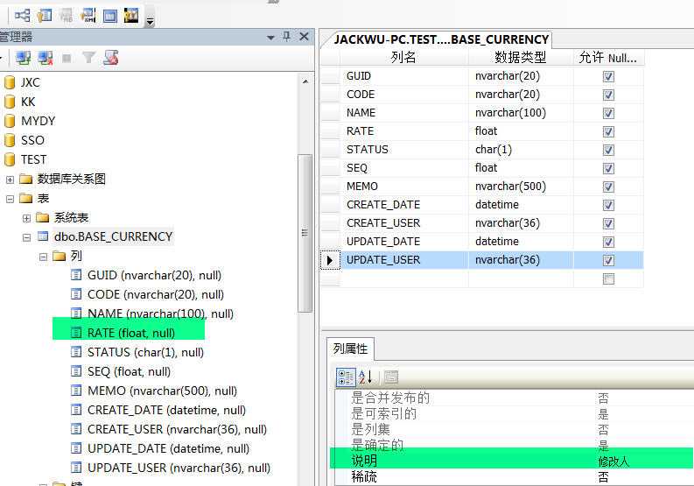This screenshot has width=694, height=486.
Task: Expand the 数据库关系图 folder
Action: (10, 180)
